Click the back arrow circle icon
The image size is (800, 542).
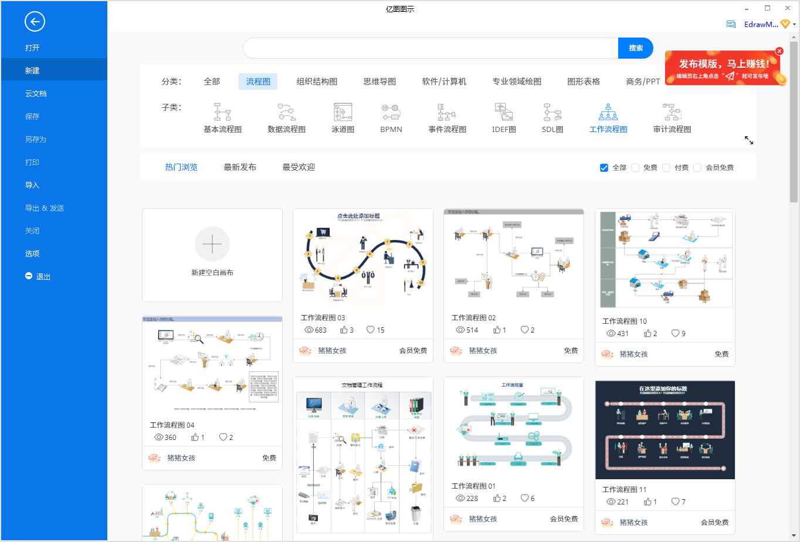[35, 22]
